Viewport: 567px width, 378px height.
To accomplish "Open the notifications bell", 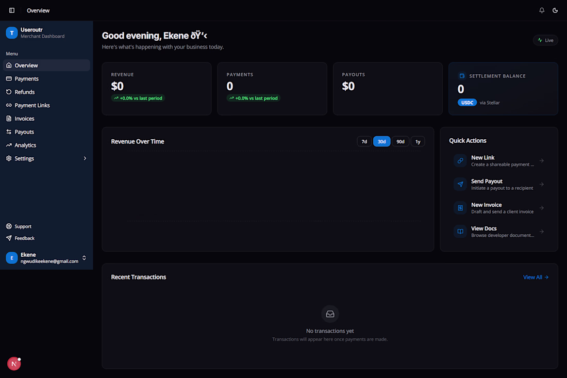I will pyautogui.click(x=542, y=10).
